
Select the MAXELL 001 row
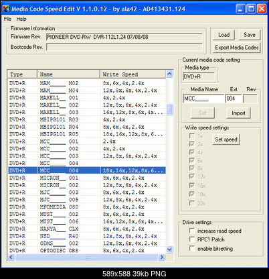click(87, 98)
